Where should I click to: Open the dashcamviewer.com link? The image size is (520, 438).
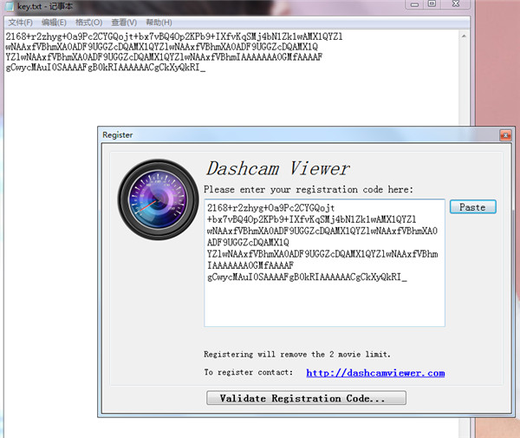[375, 373]
